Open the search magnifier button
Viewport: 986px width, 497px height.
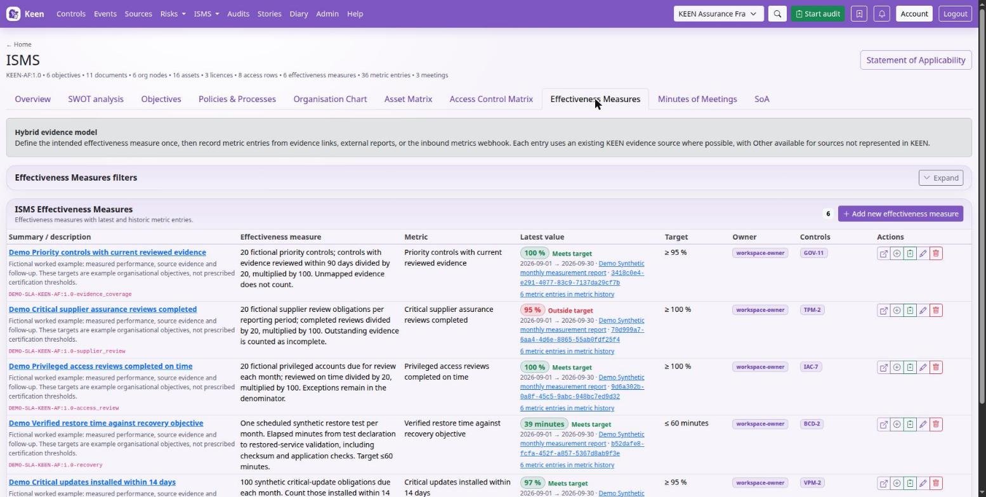777,14
